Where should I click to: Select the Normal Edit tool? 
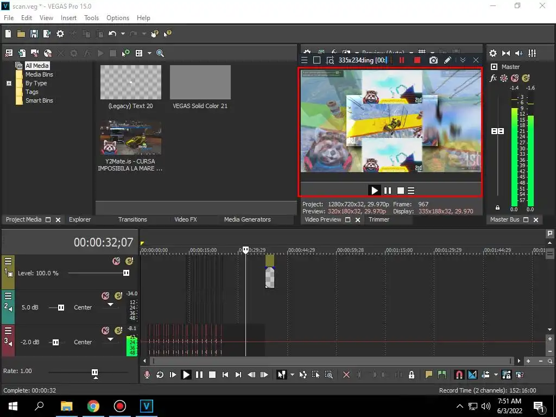[x=282, y=375]
